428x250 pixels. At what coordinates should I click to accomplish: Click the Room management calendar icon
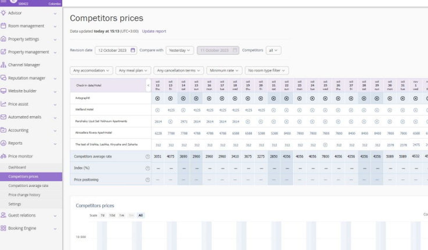3,26
